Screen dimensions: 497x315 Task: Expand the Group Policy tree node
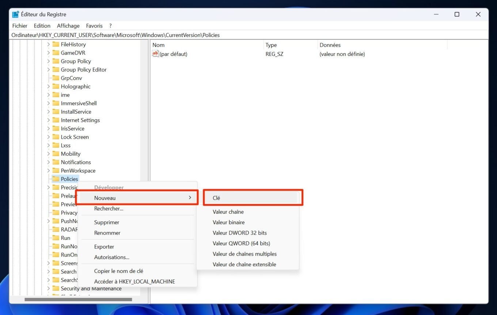click(48, 61)
